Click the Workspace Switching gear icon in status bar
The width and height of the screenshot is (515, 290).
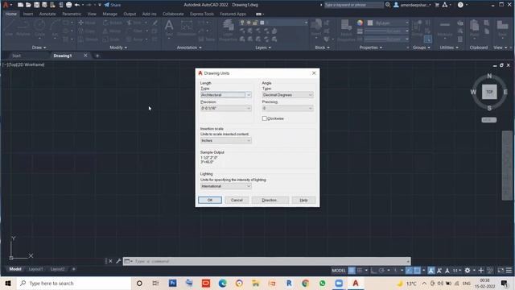(x=467, y=271)
